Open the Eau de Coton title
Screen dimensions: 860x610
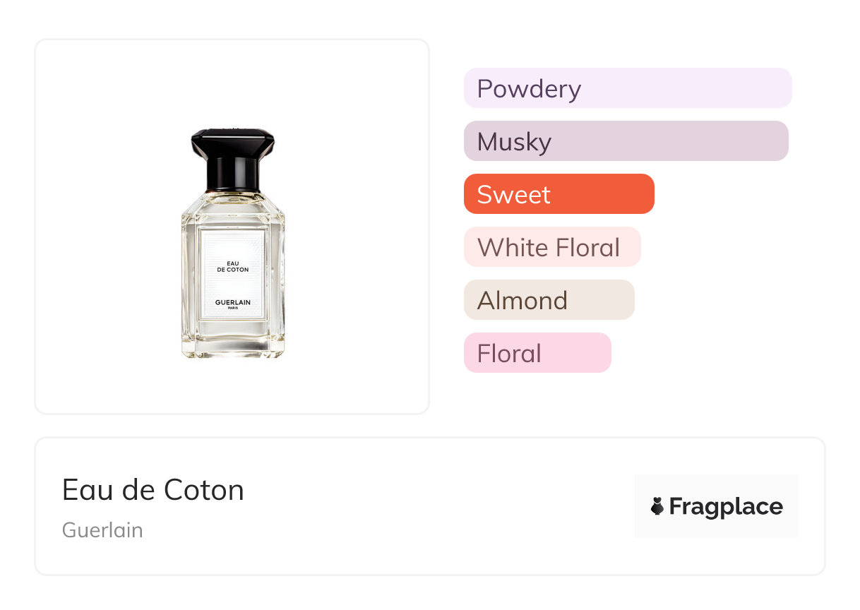[153, 490]
